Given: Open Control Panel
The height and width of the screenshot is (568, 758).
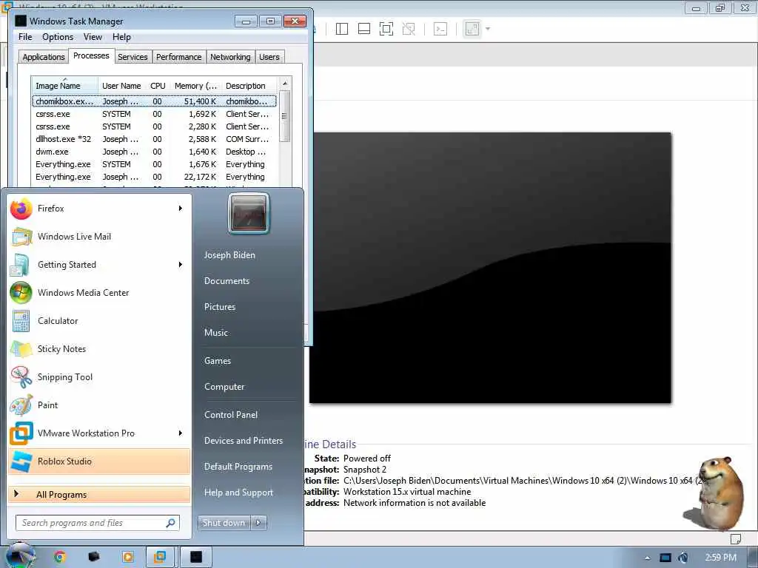Looking at the screenshot, I should pos(231,415).
